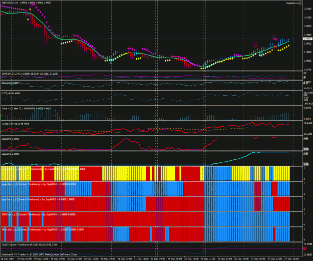Viewport: 313px width, 261px height.
Task: Click price axis label 1.9985
Action: [307, 35]
